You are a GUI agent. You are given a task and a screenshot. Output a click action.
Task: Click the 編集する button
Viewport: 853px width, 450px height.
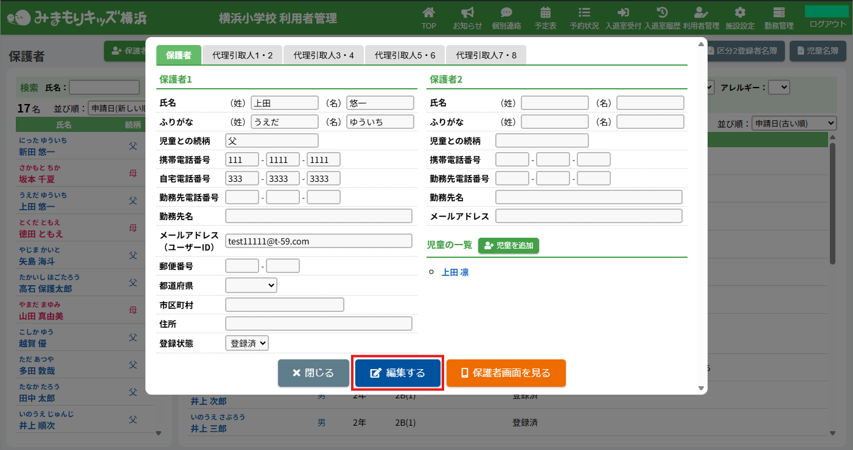tap(398, 373)
